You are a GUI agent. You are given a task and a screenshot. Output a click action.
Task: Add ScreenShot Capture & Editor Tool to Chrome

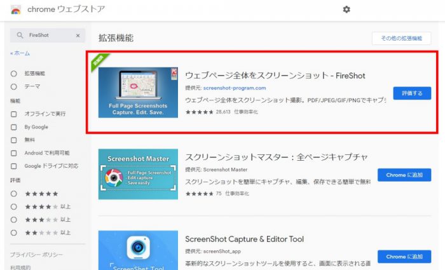[x=404, y=257]
